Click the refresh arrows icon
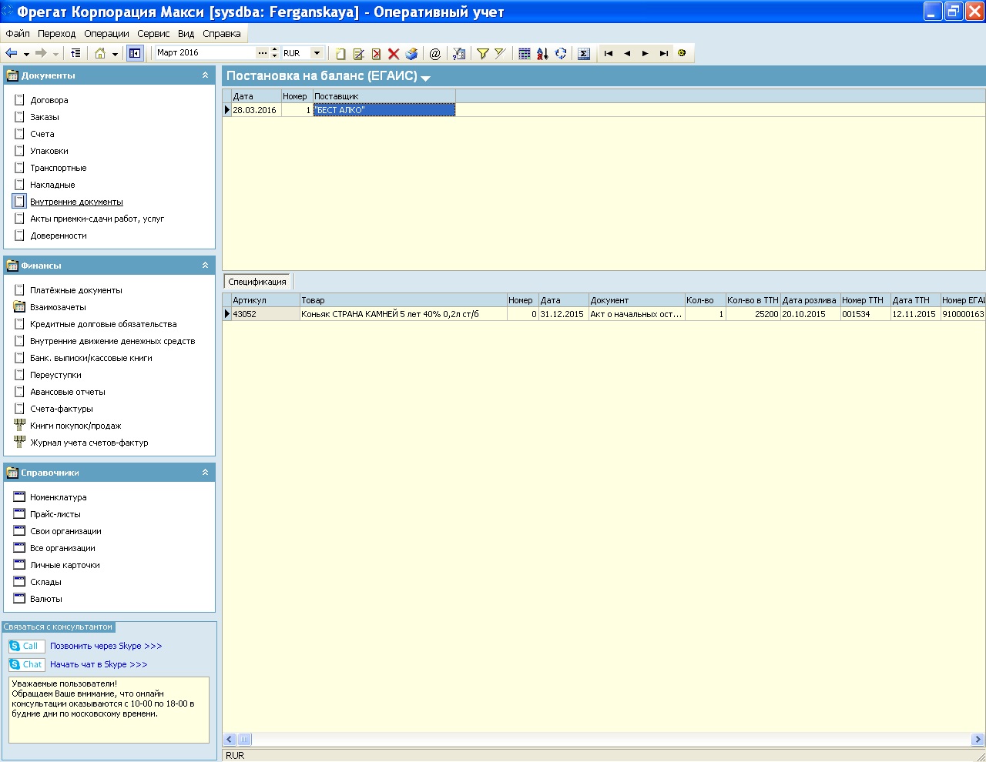The height and width of the screenshot is (762, 986). 561,53
